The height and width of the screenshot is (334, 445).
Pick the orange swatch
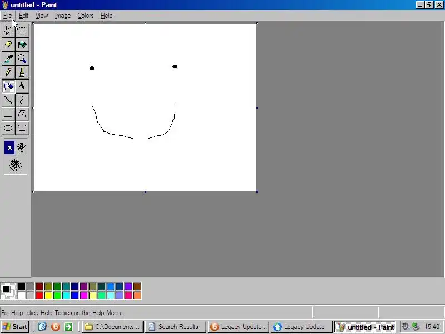coord(137,296)
